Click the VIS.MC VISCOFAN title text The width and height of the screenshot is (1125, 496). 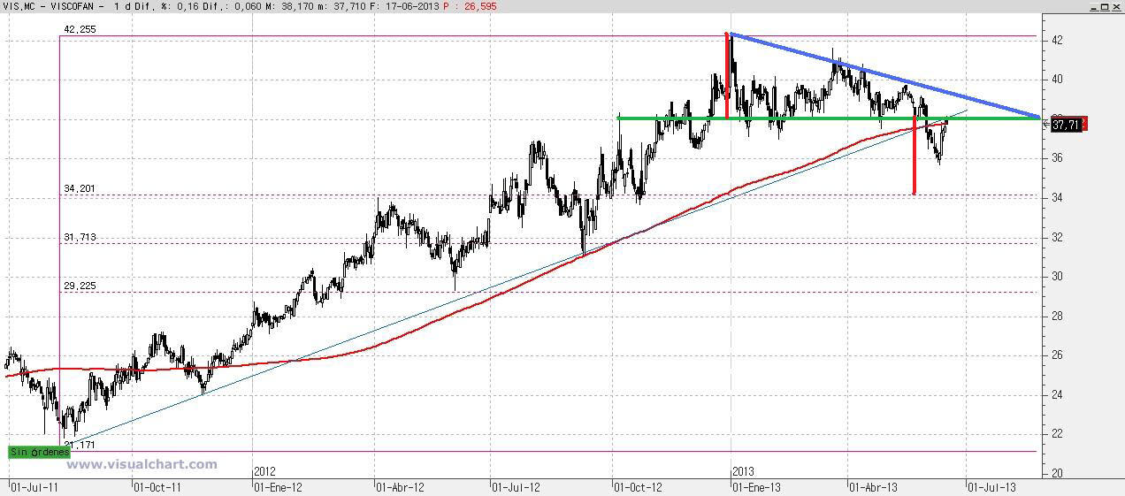click(x=53, y=6)
